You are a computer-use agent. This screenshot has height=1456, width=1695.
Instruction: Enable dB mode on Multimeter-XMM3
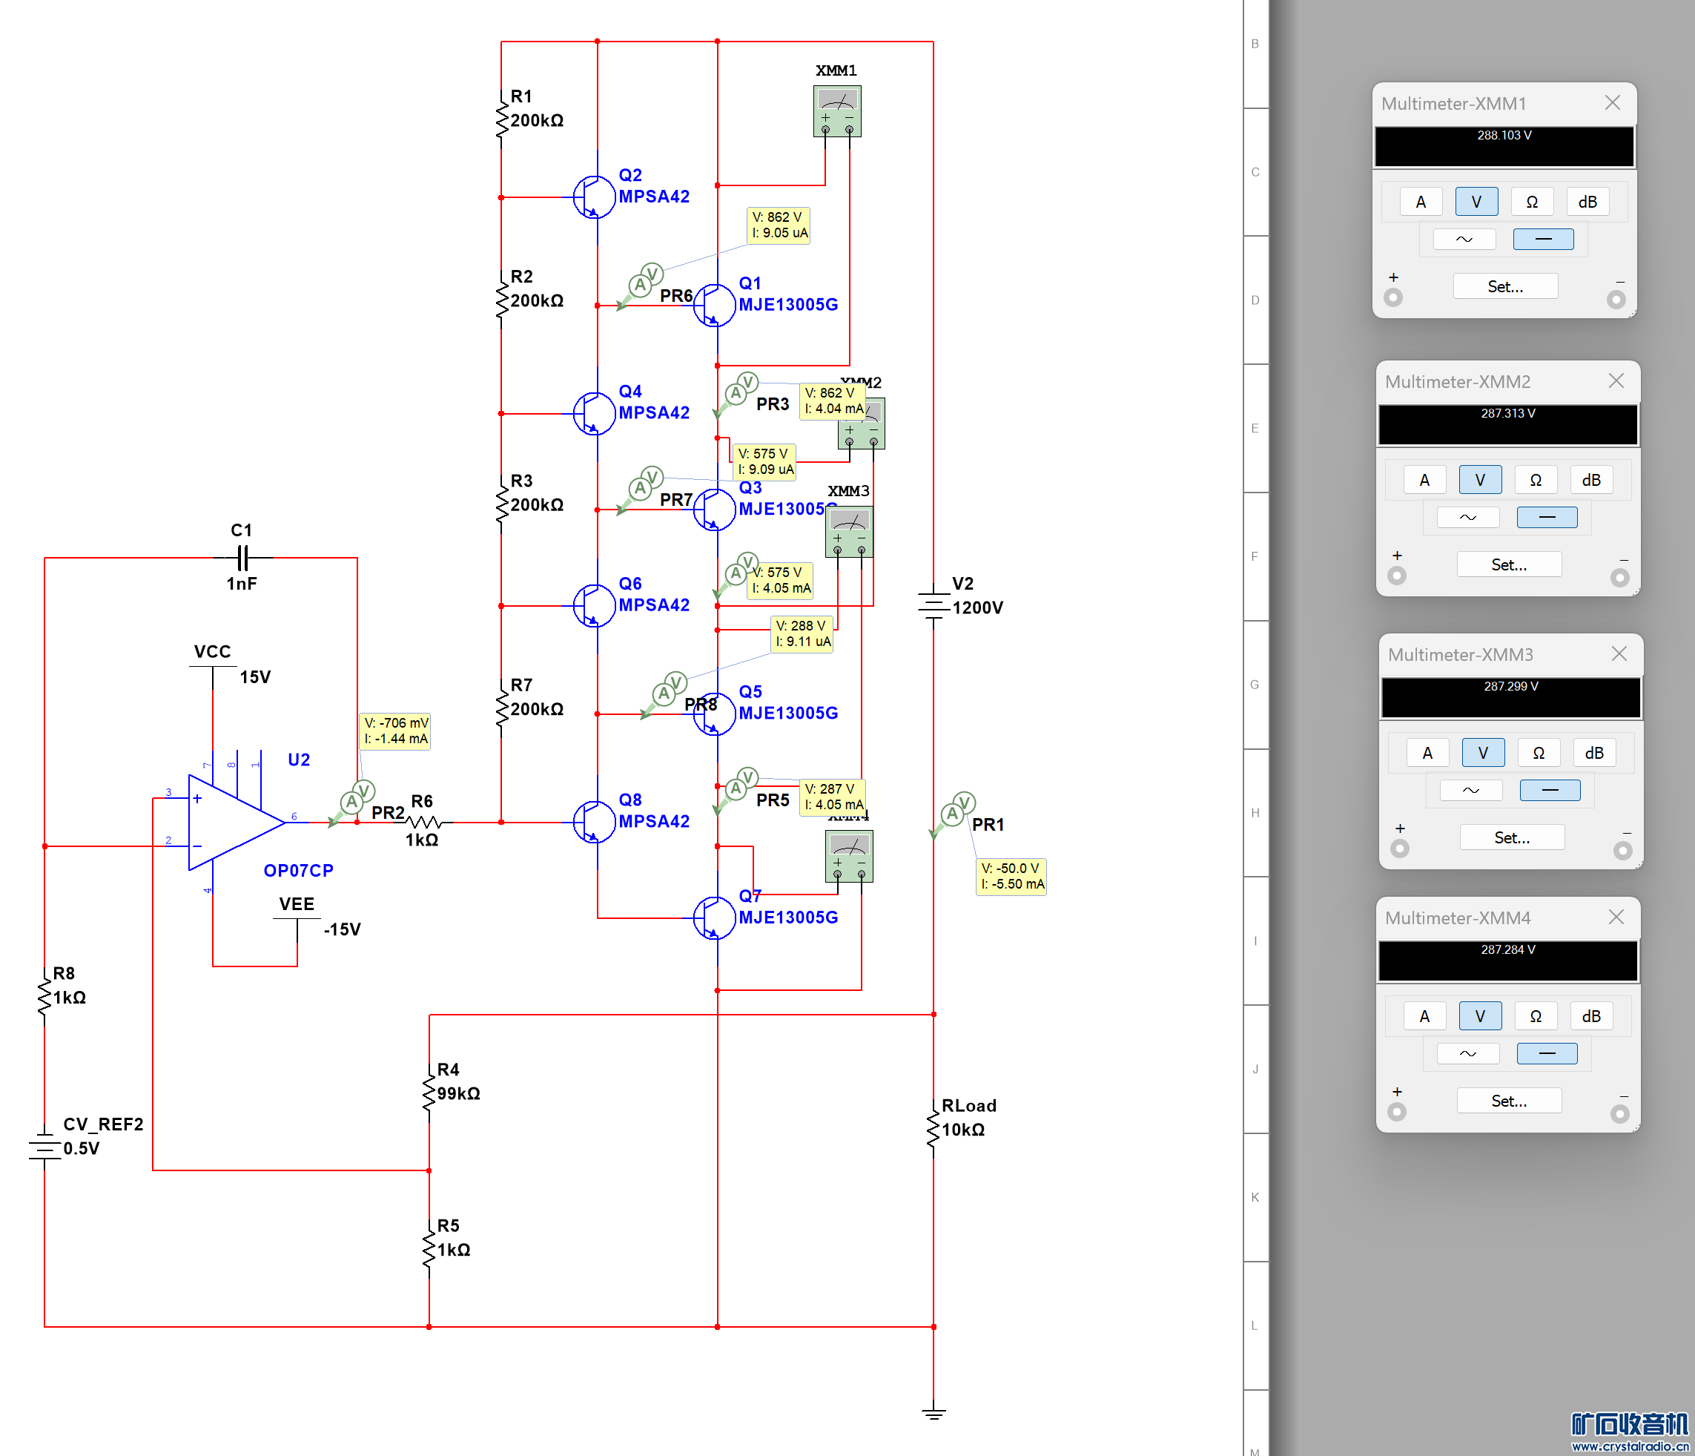(x=1593, y=753)
